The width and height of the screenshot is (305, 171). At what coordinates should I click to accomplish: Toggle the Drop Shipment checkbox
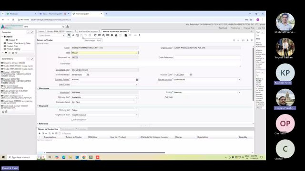[72, 120]
